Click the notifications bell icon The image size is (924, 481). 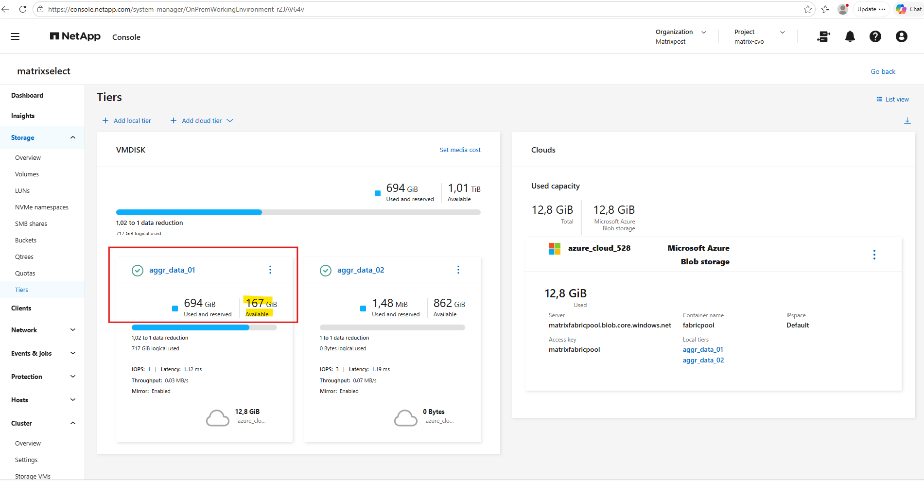pos(850,36)
